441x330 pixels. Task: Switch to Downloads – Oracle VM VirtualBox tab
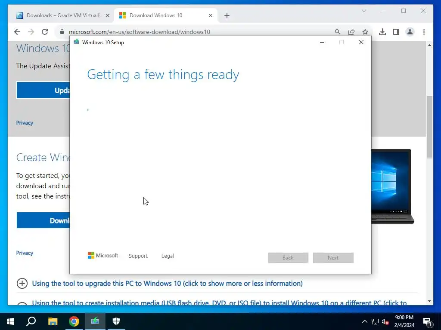[63, 15]
